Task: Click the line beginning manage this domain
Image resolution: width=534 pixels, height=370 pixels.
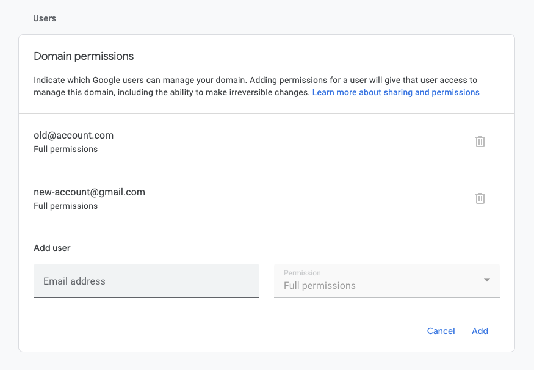Action: 256,92
